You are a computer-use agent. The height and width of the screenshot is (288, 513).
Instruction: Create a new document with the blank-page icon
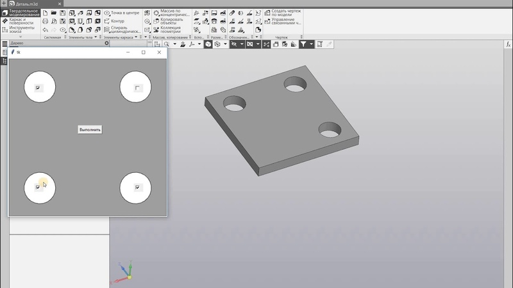point(45,13)
